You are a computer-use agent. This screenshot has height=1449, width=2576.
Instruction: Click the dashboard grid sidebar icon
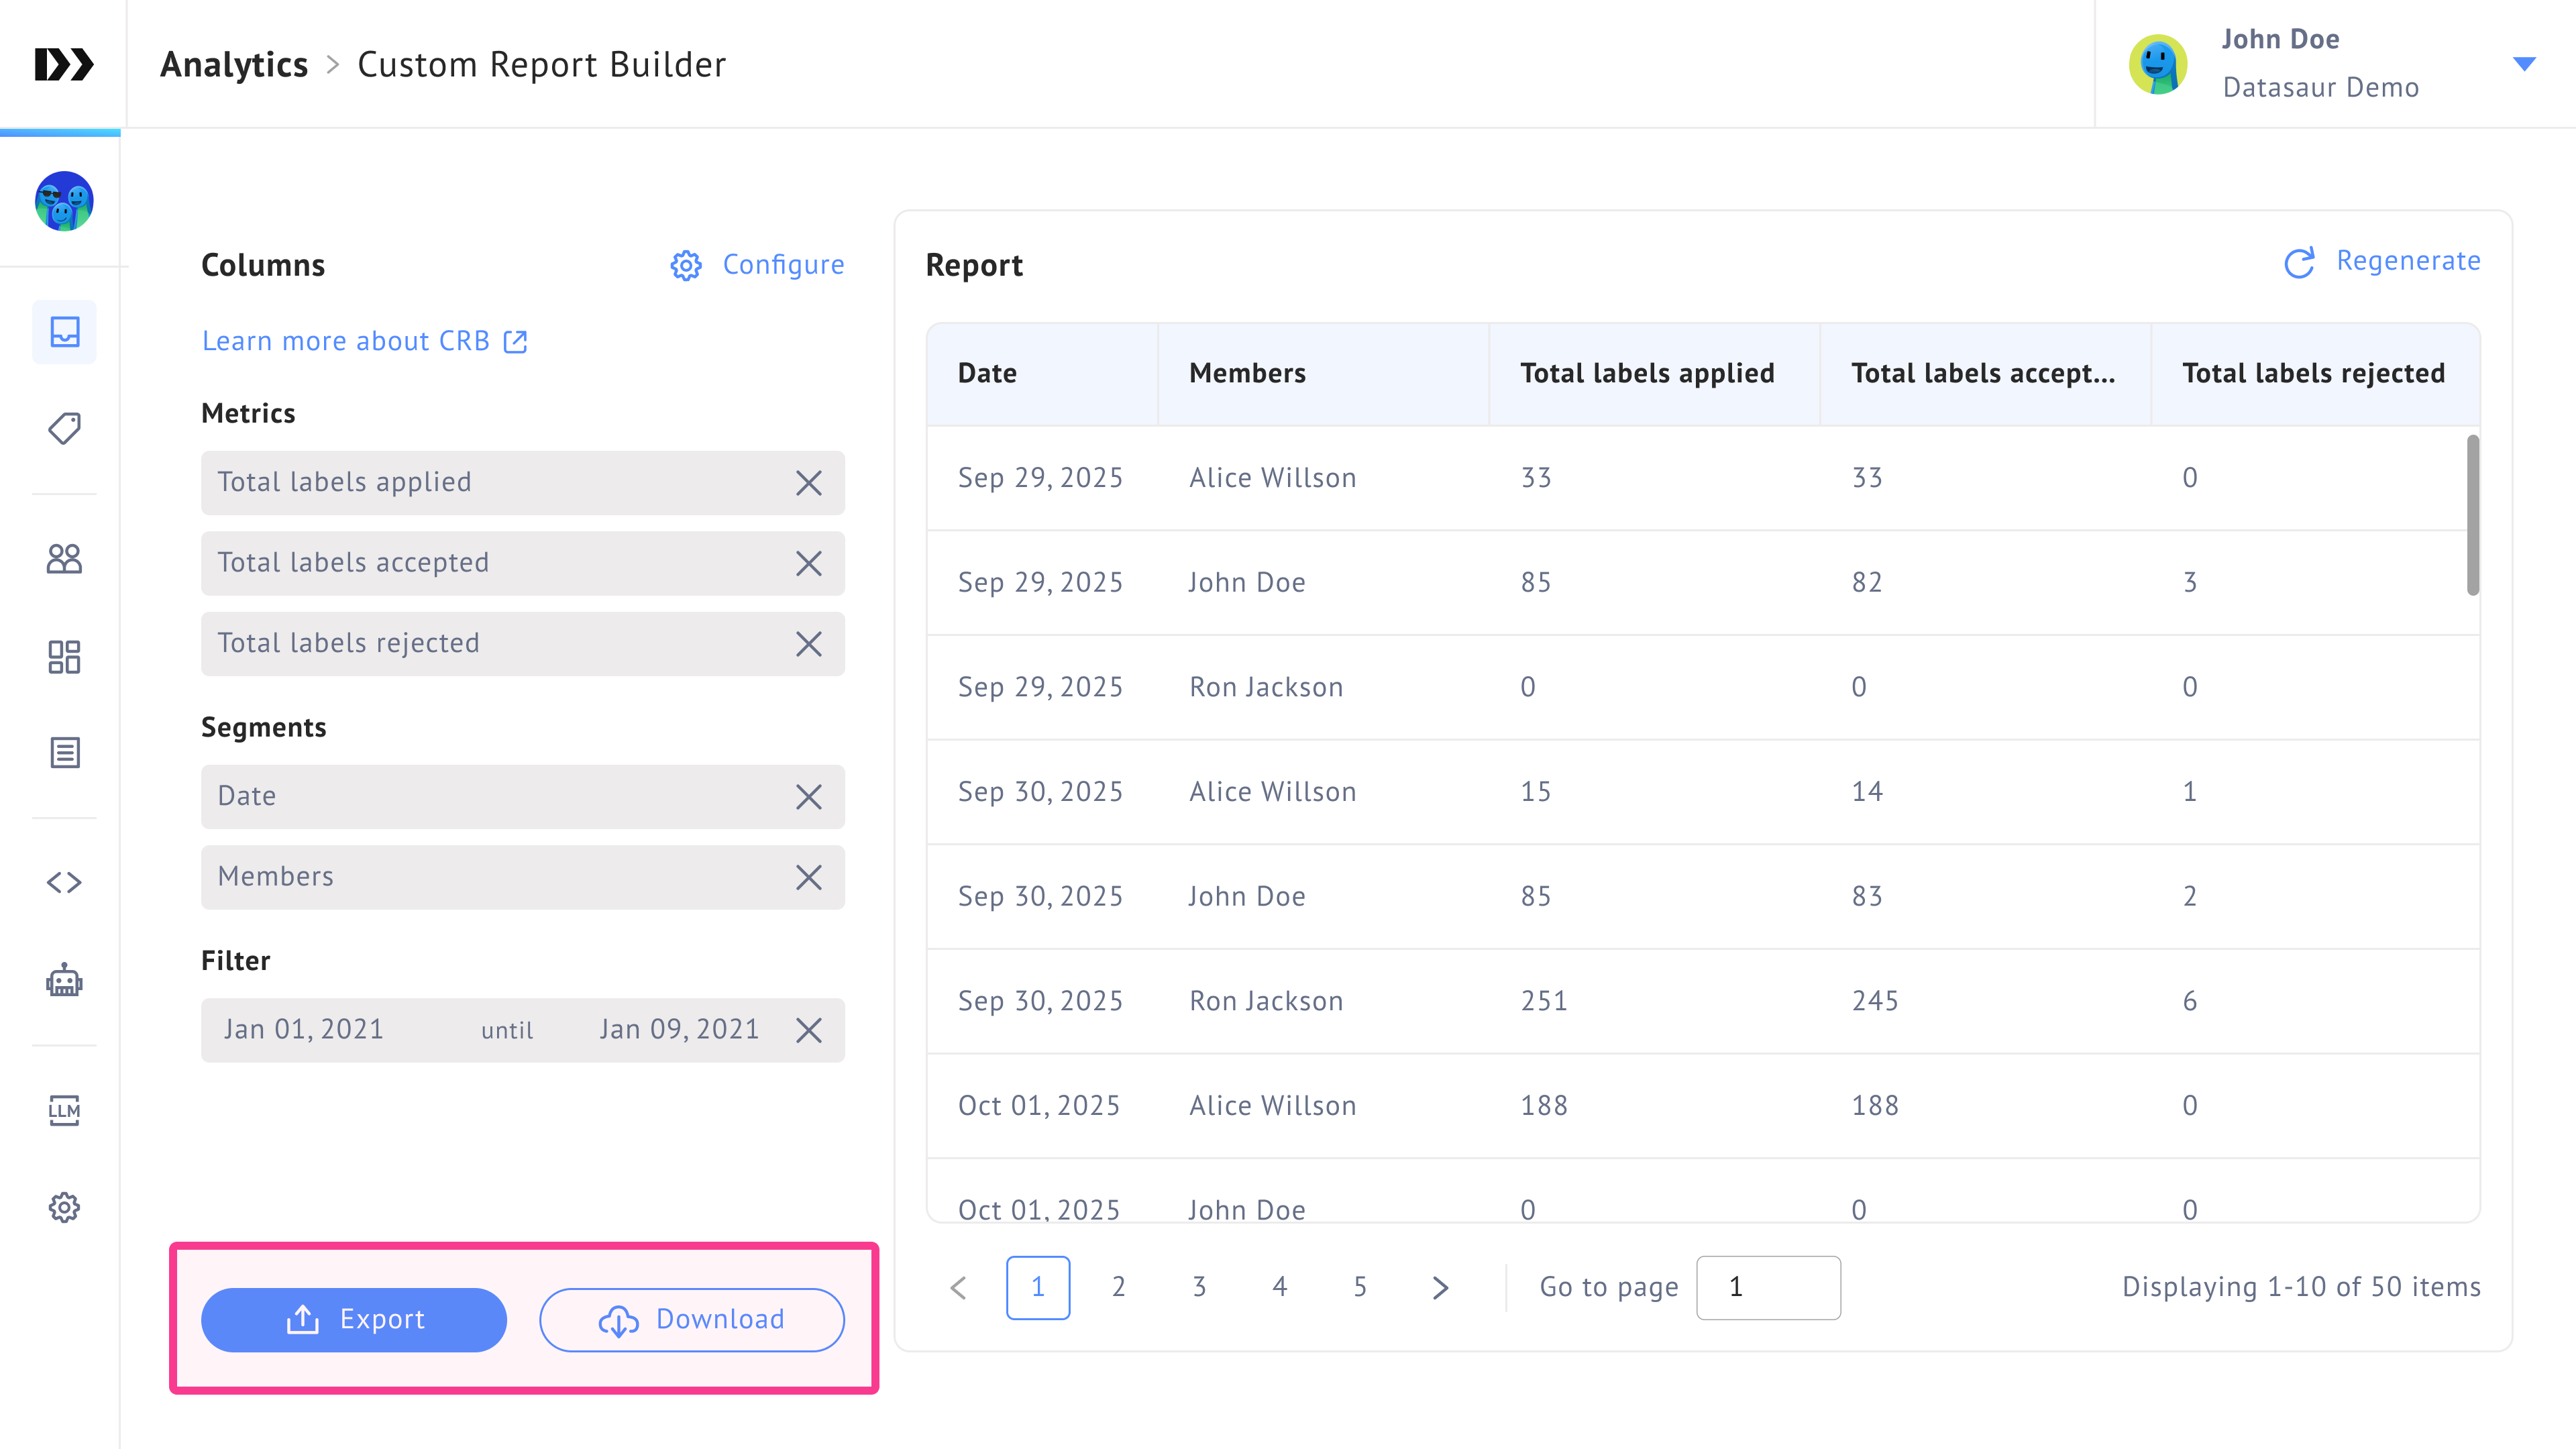point(64,657)
